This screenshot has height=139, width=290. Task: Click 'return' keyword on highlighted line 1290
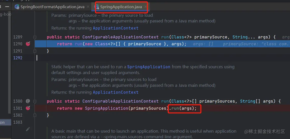click(65, 44)
